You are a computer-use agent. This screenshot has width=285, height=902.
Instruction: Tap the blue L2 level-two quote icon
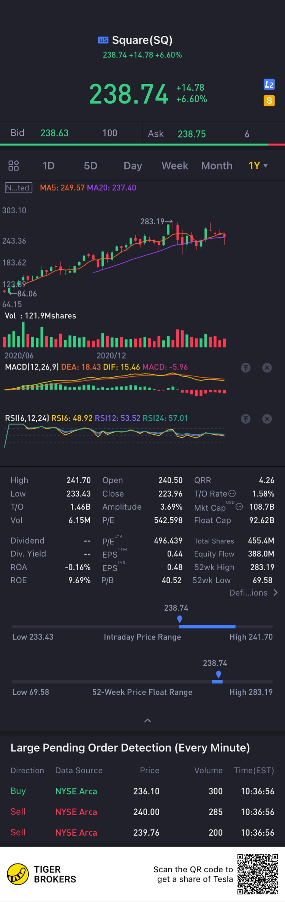[x=269, y=85]
